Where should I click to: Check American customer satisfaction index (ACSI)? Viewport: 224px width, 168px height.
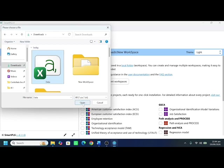[83, 110]
